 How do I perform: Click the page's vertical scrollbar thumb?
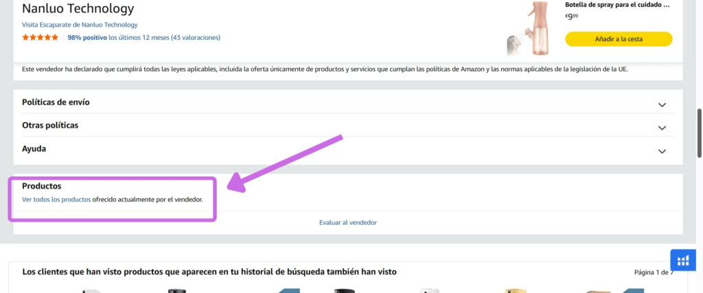click(x=700, y=133)
